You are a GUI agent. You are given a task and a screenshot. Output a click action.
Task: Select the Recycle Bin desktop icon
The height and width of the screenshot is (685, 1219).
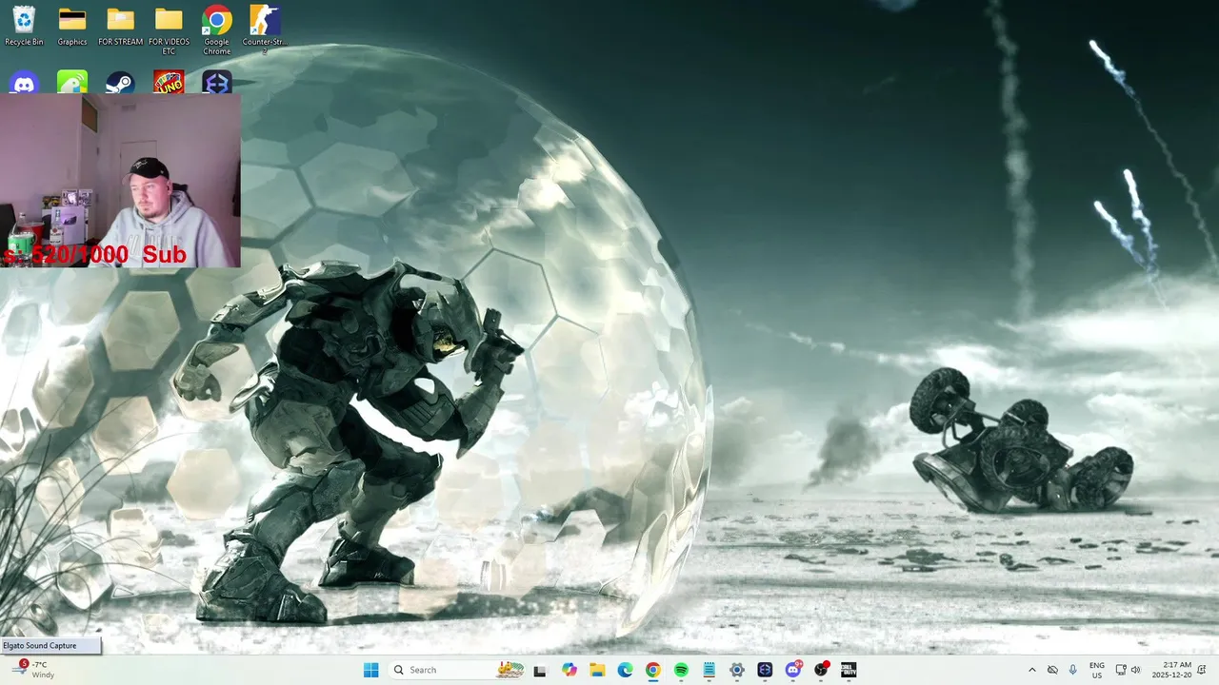[24, 26]
